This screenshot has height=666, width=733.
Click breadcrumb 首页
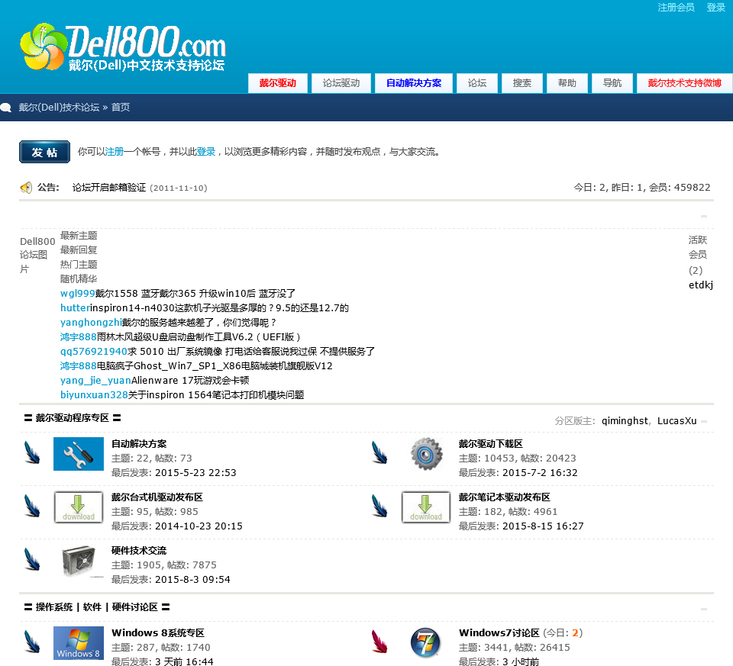121,108
